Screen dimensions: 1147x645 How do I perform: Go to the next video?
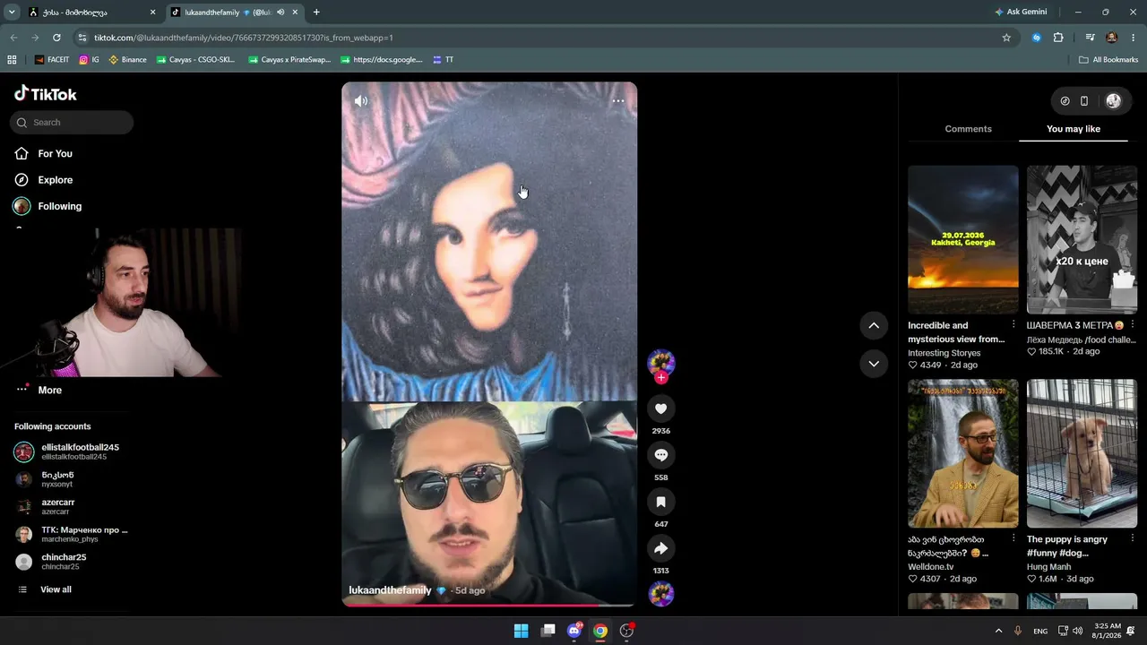pos(874,364)
